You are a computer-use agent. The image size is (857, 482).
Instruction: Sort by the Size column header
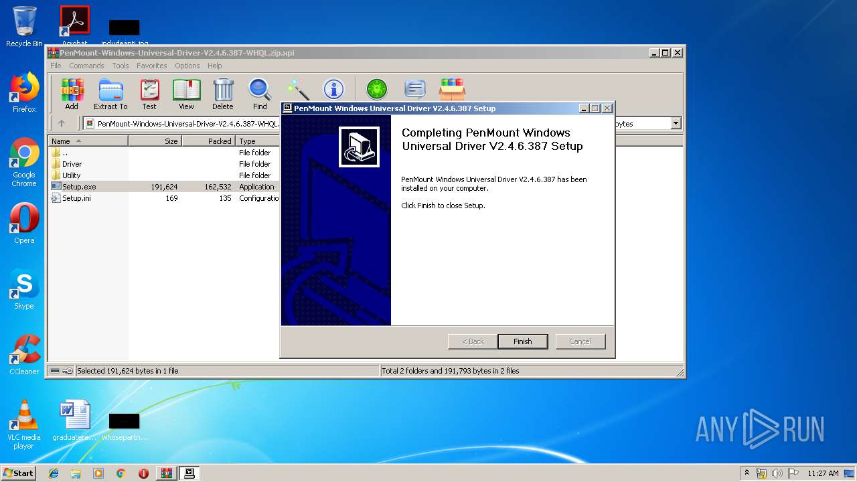[155, 141]
